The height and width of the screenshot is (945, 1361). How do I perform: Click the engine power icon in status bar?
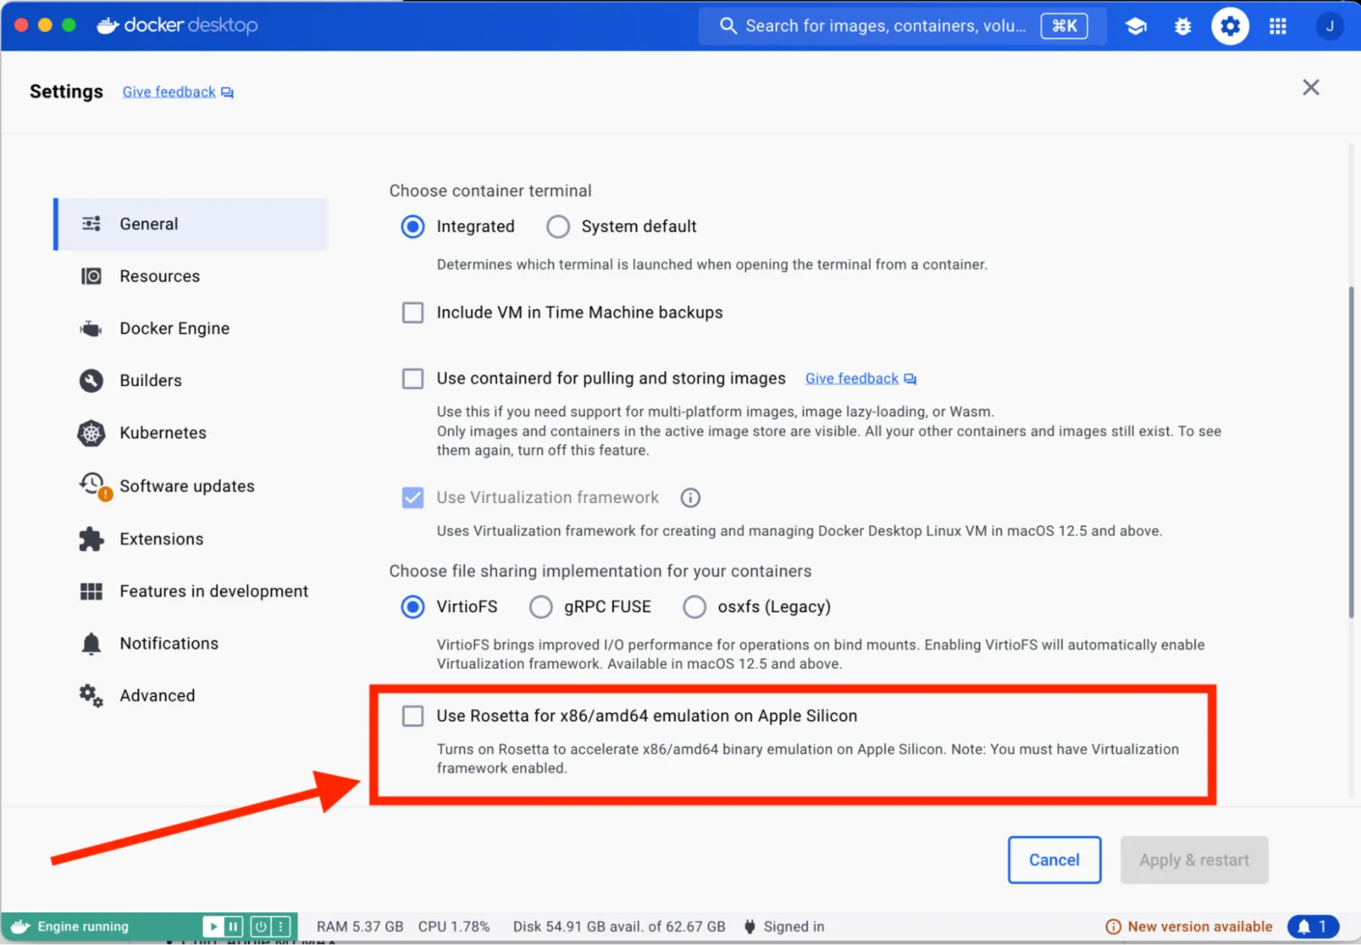[261, 926]
